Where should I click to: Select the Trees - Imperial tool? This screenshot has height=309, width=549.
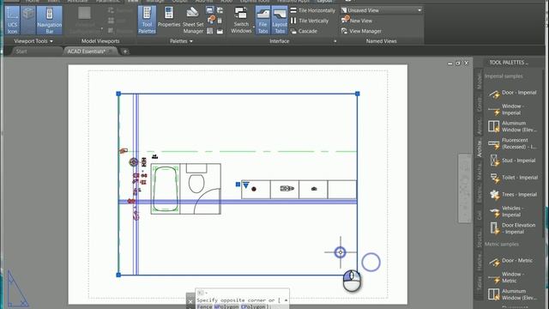pos(513,195)
